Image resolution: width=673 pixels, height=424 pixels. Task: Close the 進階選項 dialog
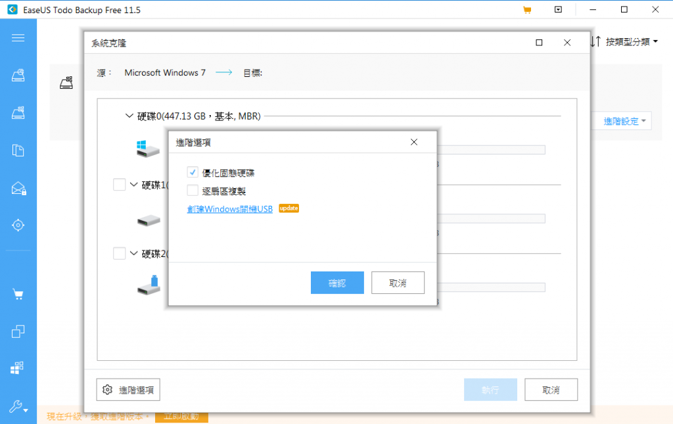tap(414, 142)
